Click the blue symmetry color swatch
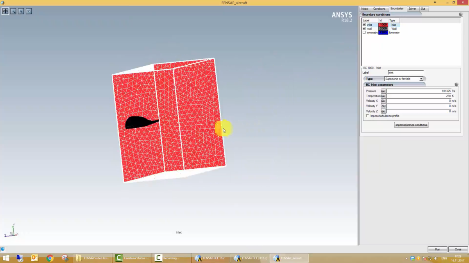This screenshot has height=263, width=469. 383,32
